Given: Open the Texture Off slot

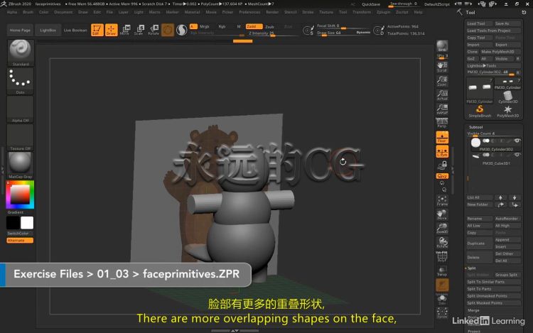Looking at the screenshot, I should pos(21,138).
